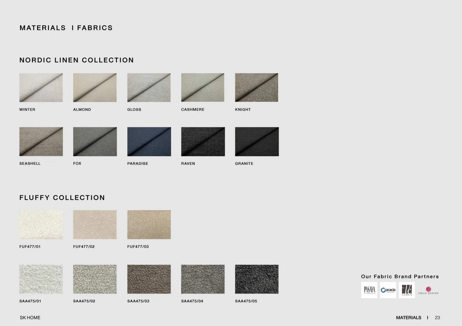The image size is (462, 326).
Task: Choose the SAA475/02 fabric swatch
Action: 95,279
